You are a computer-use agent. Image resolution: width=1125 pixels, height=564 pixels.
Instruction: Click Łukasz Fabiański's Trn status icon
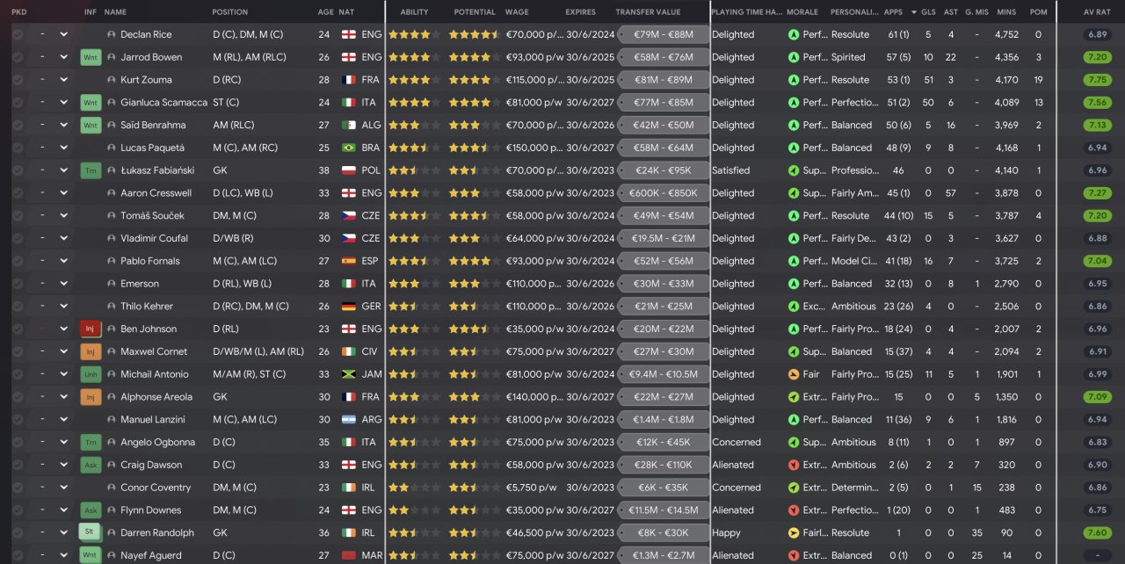click(91, 170)
